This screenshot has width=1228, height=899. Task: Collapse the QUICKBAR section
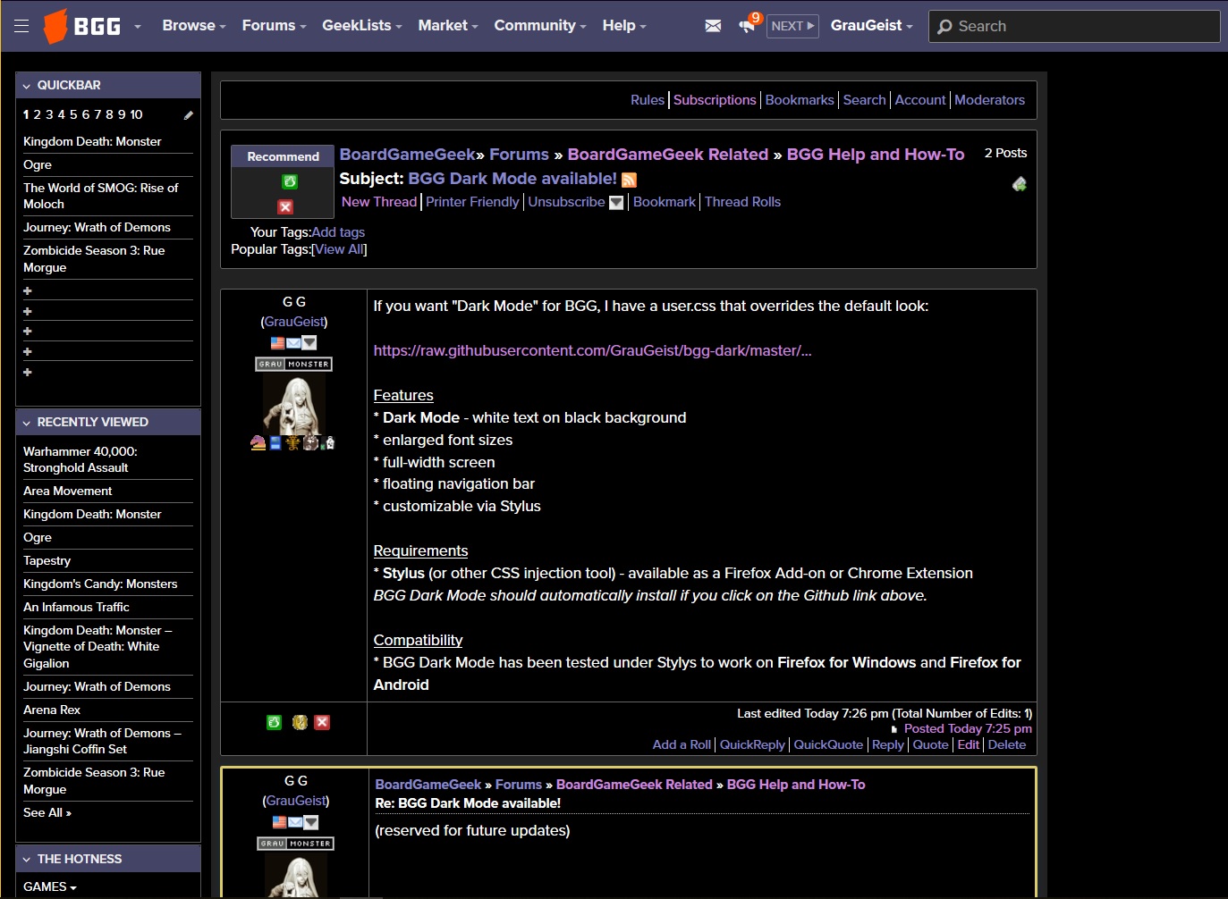click(x=26, y=85)
